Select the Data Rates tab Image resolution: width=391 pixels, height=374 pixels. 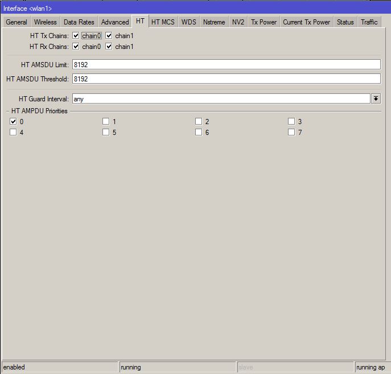tap(79, 22)
